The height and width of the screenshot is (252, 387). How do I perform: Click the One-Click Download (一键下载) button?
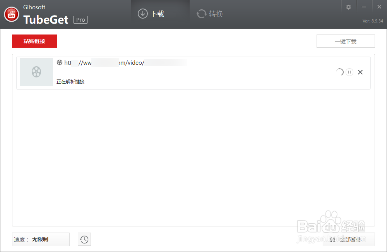[x=346, y=41]
